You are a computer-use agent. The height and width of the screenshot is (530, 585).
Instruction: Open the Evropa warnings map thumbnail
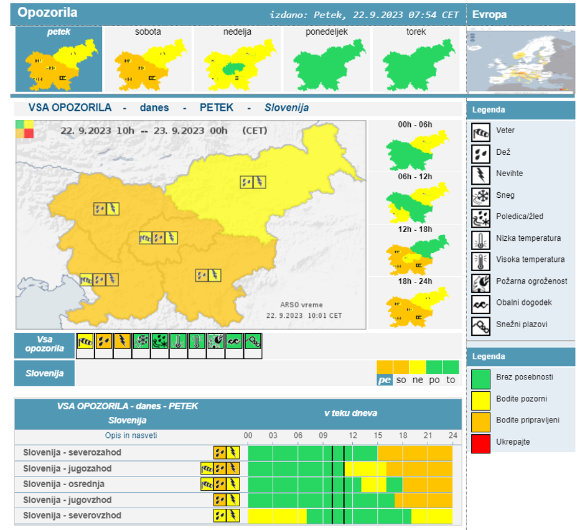[x=521, y=61]
